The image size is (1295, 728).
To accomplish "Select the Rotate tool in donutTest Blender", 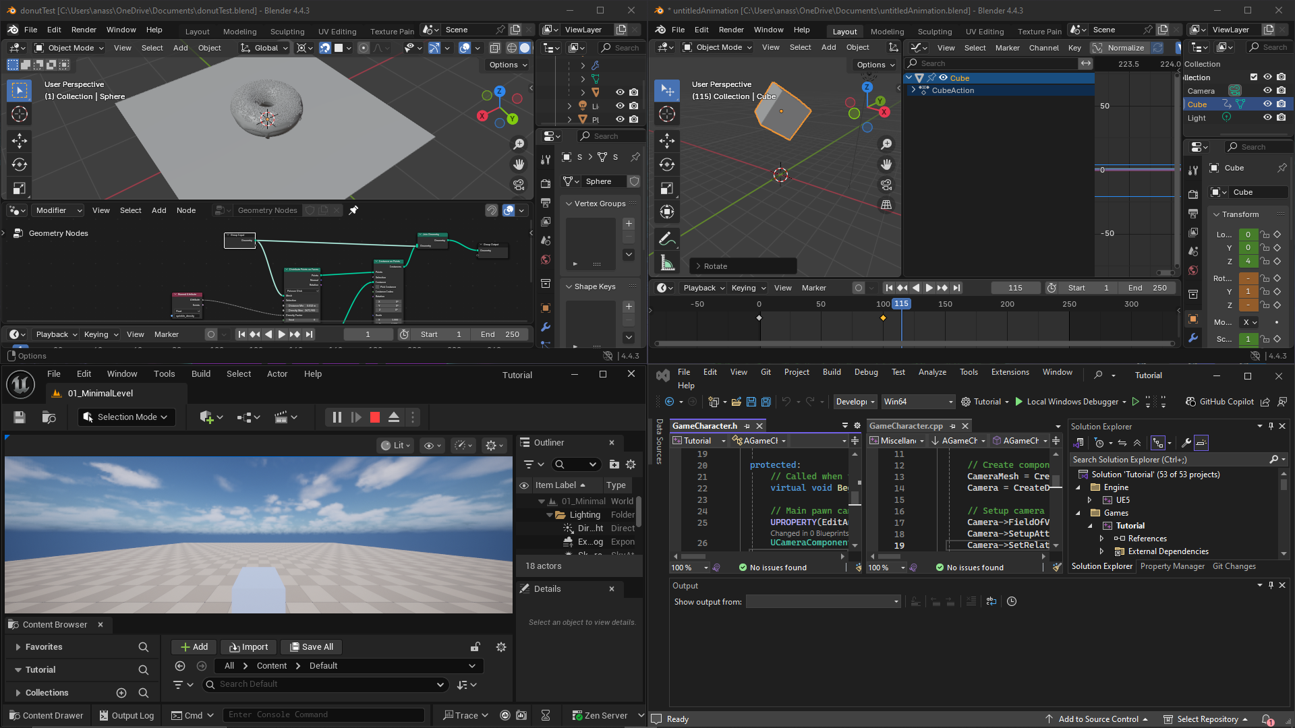I will click(x=20, y=164).
